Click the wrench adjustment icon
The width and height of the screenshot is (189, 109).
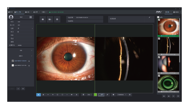pyautogui.click(x=107, y=95)
